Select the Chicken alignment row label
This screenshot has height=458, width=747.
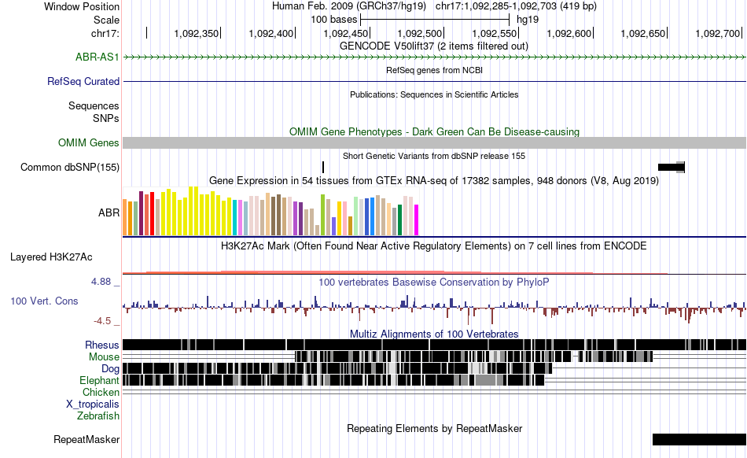[101, 392]
